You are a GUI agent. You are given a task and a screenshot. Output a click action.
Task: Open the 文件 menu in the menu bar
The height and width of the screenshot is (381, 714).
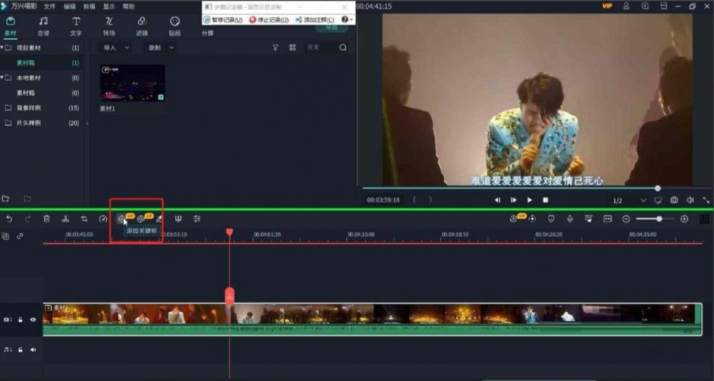pyautogui.click(x=49, y=6)
